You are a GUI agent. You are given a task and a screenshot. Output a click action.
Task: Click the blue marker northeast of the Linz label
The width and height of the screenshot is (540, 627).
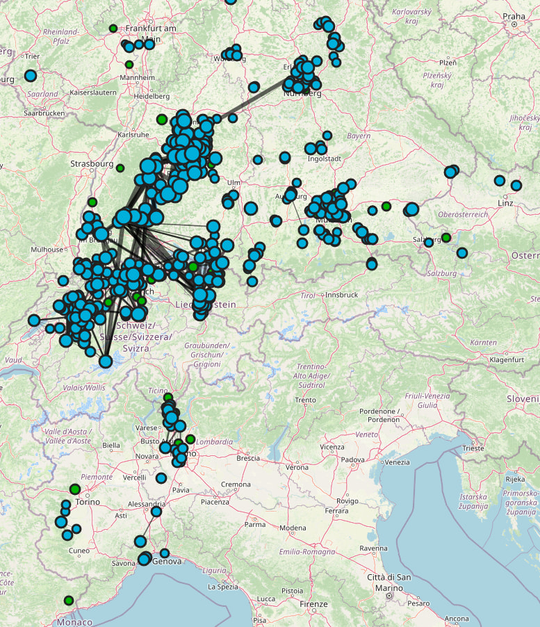(516, 186)
